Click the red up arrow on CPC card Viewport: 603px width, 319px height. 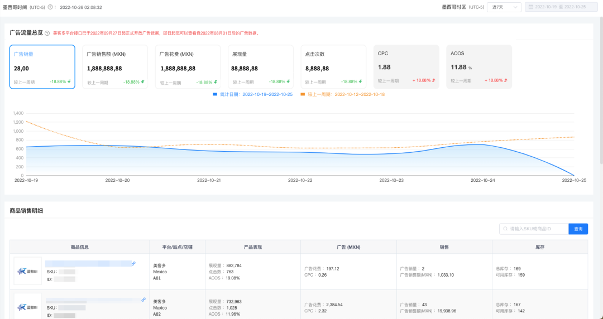point(434,80)
